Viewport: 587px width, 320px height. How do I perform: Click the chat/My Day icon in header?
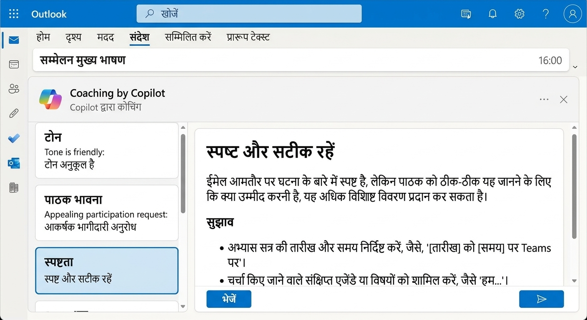(466, 14)
